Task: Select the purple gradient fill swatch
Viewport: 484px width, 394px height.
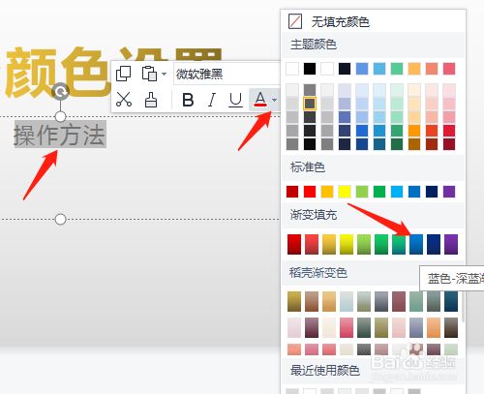Action: point(451,244)
